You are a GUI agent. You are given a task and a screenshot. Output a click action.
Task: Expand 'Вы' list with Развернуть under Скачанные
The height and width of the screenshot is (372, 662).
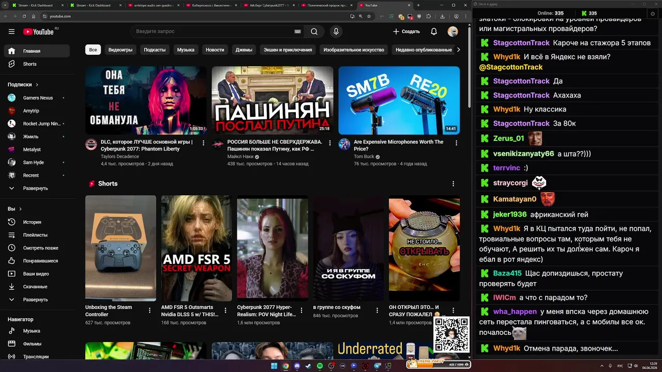pyautogui.click(x=36, y=300)
